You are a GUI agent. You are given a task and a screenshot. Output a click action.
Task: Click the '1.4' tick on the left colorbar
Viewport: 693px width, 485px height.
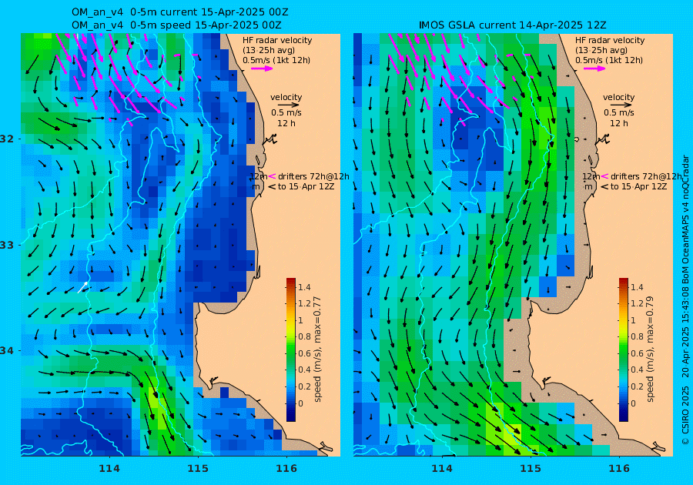[304, 288]
